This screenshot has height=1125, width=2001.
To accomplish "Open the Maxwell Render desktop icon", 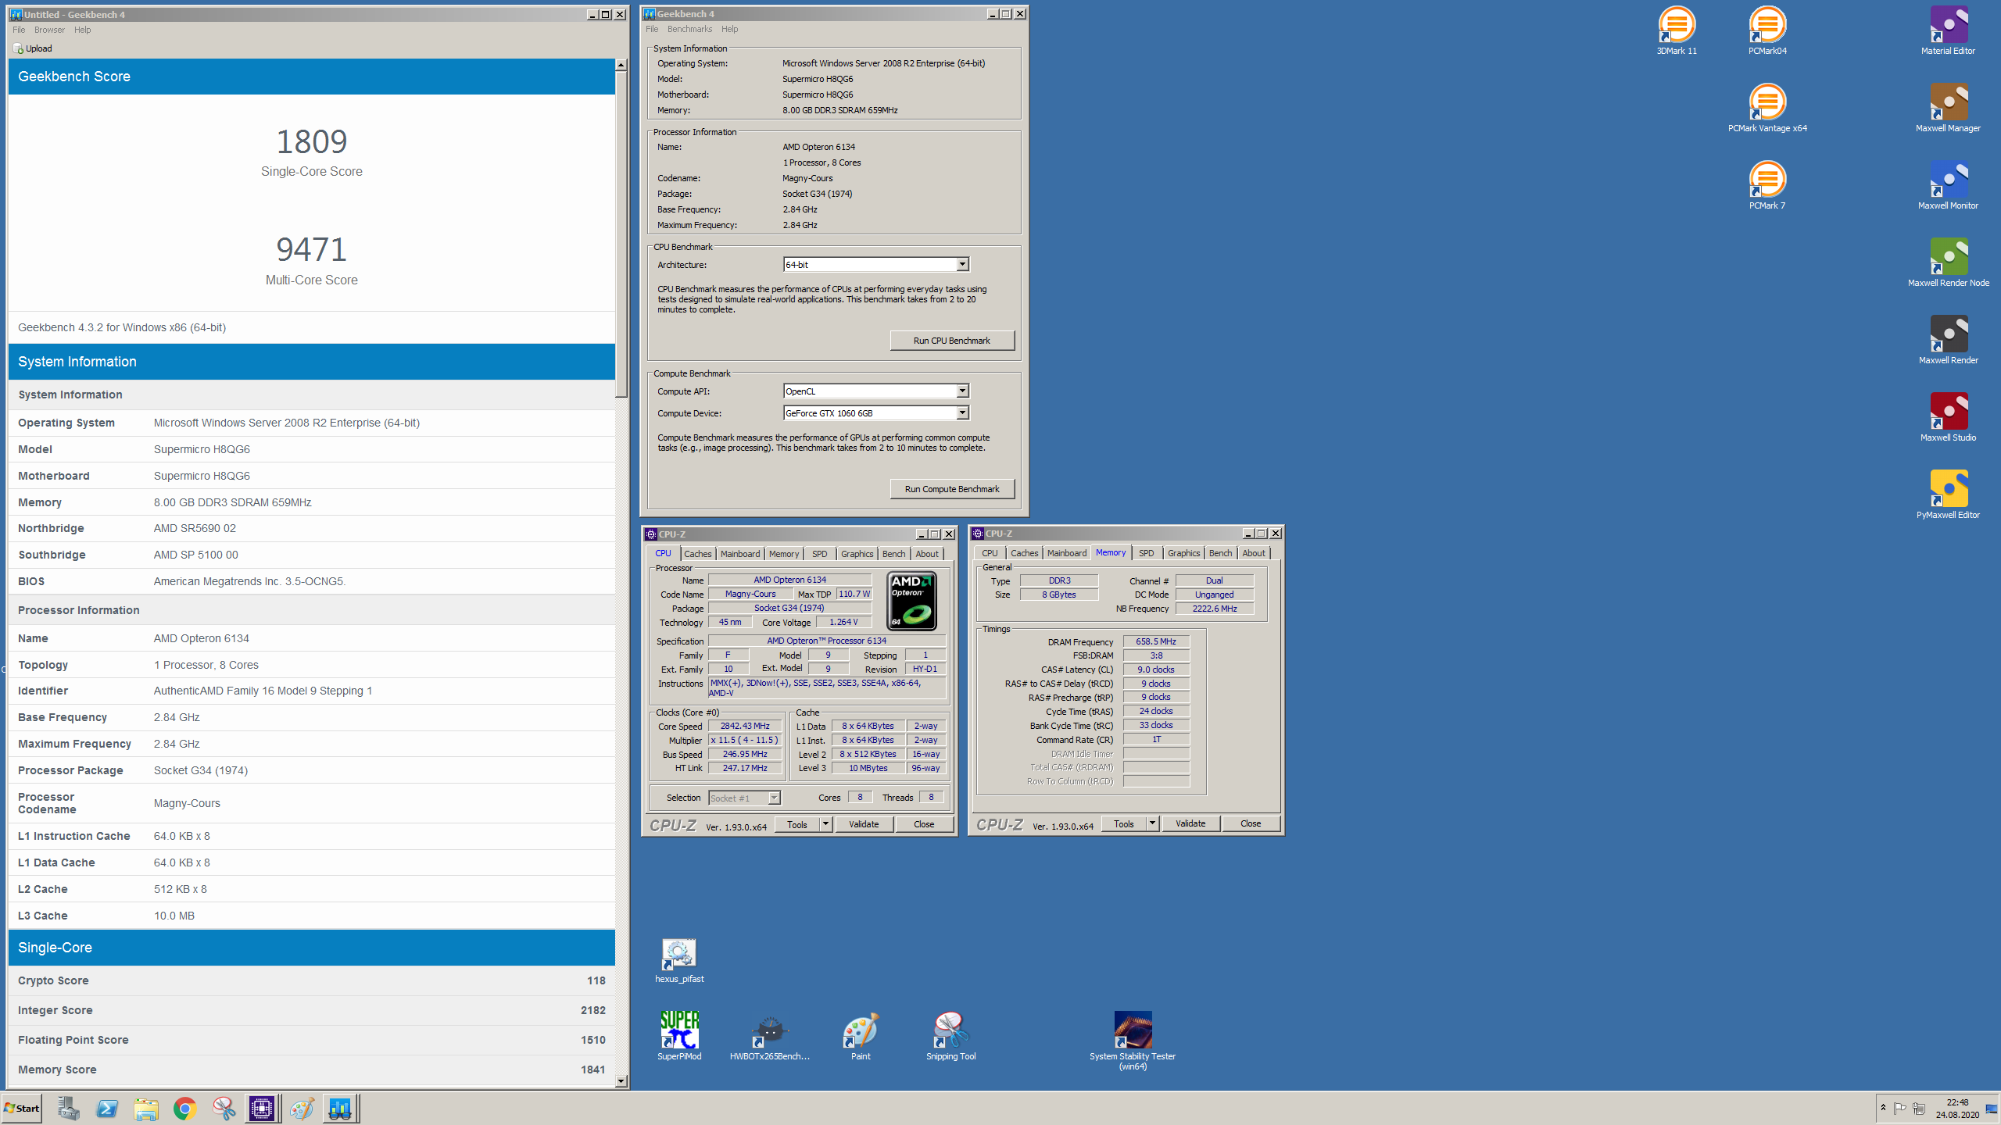I will coord(1948,341).
